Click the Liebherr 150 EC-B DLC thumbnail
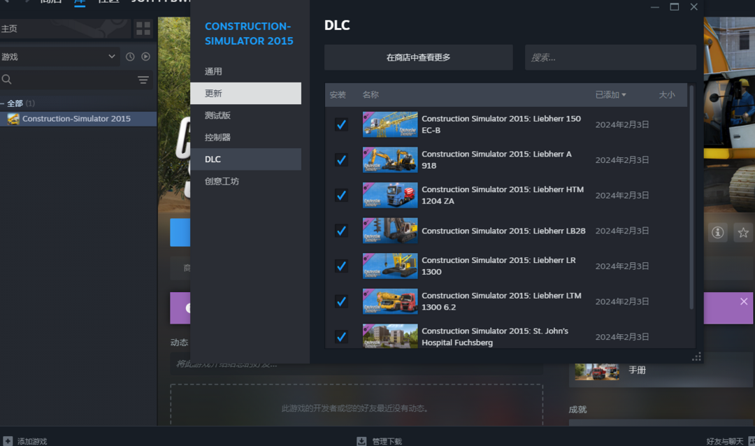Image resolution: width=755 pixels, height=446 pixels. [390, 124]
